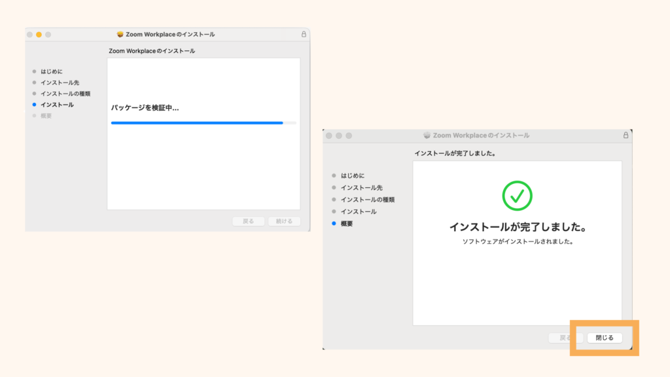Click the blue dot beside the 概要 step

click(x=332, y=223)
